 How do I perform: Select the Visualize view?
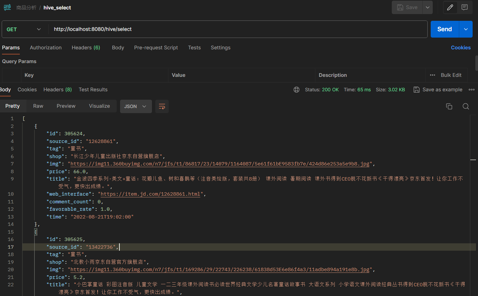click(99, 106)
